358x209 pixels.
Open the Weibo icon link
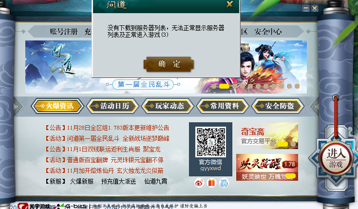[199, 183]
